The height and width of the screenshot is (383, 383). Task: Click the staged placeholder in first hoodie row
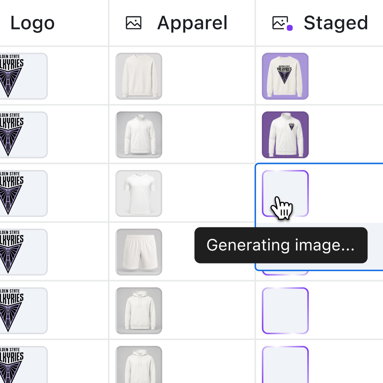point(285,311)
